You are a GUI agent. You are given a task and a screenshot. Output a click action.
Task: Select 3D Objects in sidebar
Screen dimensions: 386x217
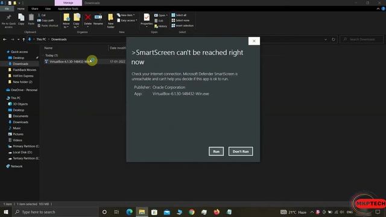point(20,104)
